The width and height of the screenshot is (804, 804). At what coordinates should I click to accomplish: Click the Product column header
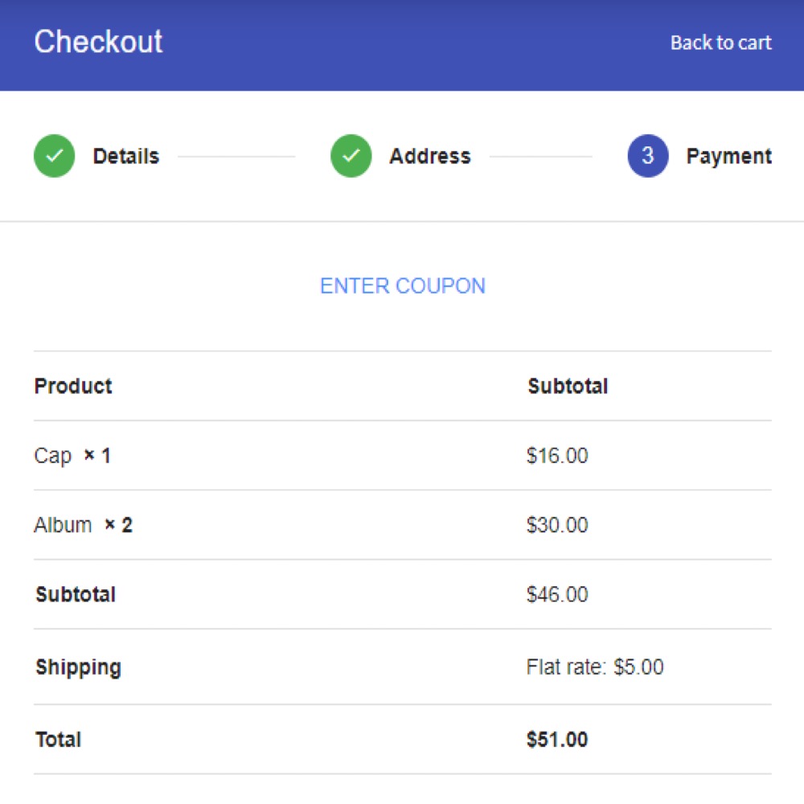click(73, 386)
